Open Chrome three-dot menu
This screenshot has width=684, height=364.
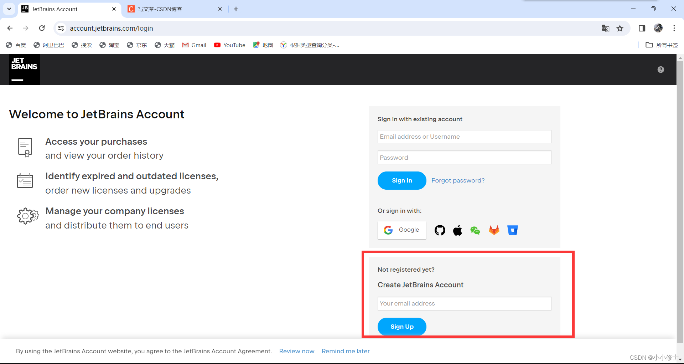click(674, 28)
